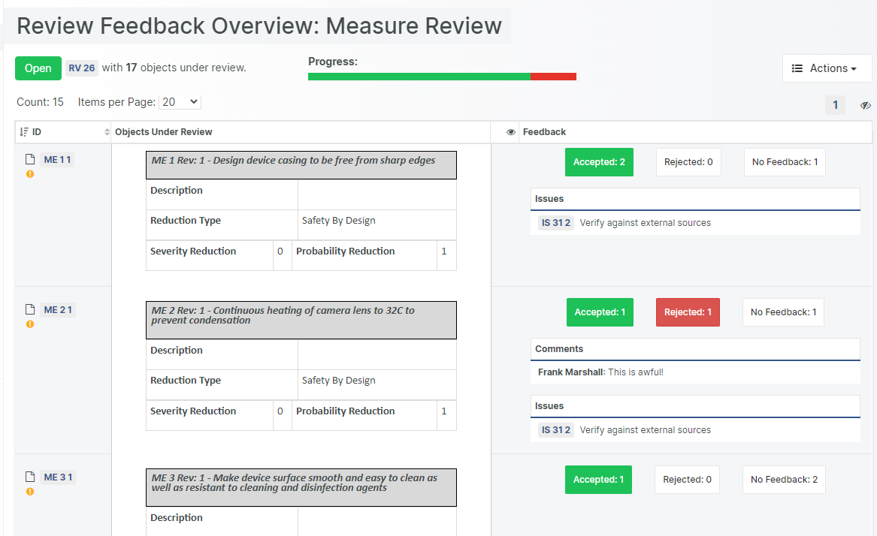The height and width of the screenshot is (536, 877).
Task: Open issue IS 31 under ME 1 feedback
Action: coord(555,223)
